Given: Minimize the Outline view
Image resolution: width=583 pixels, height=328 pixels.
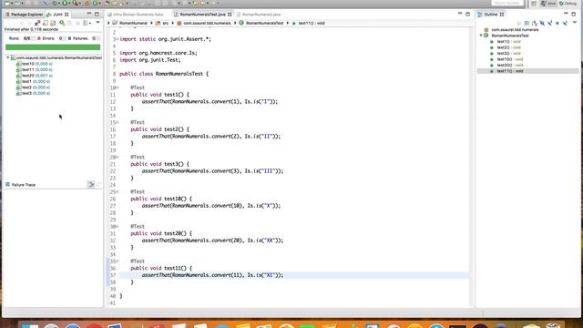Looking at the screenshot, I should coord(566,14).
